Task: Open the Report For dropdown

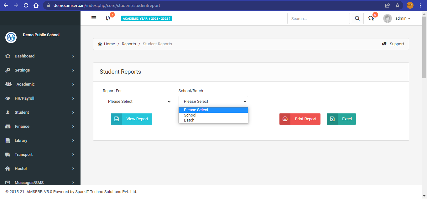Action: coord(137,101)
